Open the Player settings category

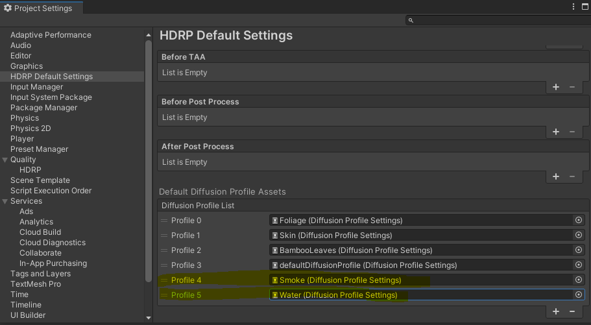(x=22, y=139)
